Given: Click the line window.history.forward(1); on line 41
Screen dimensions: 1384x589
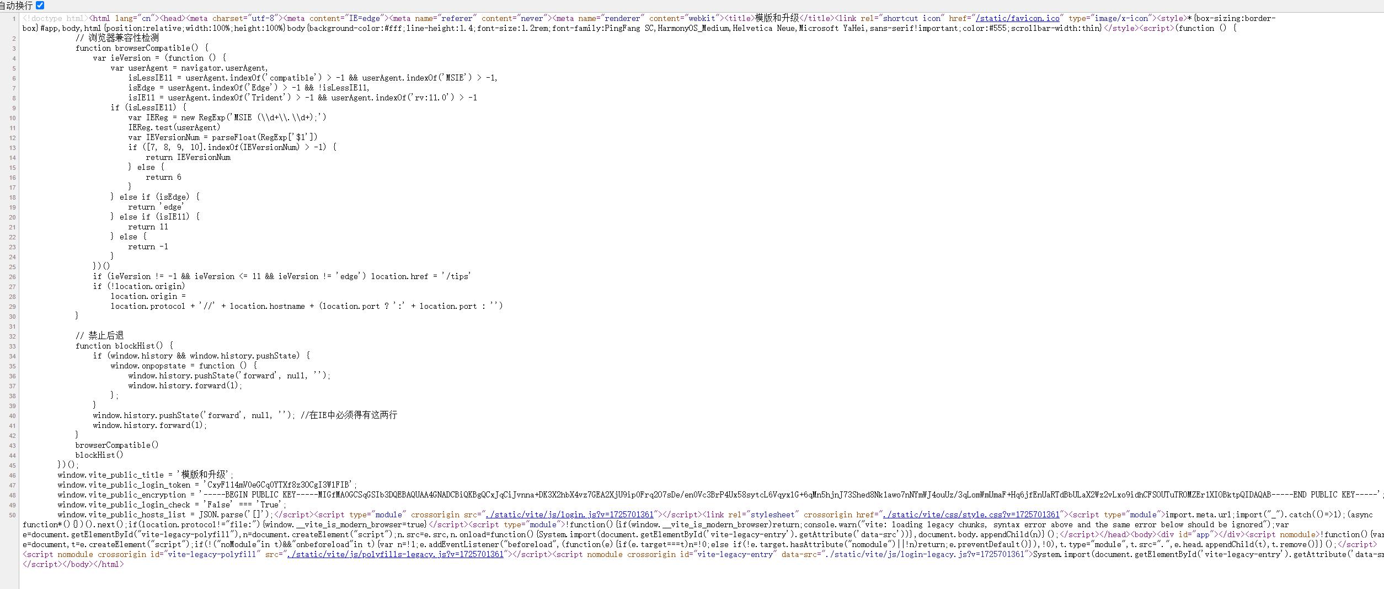Looking at the screenshot, I should tap(150, 425).
